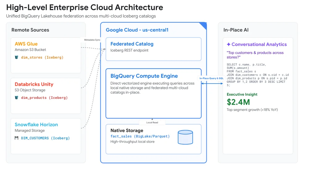The height and width of the screenshot is (170, 309).
Task: Click the Executive Insight label
Action: [x=242, y=95]
